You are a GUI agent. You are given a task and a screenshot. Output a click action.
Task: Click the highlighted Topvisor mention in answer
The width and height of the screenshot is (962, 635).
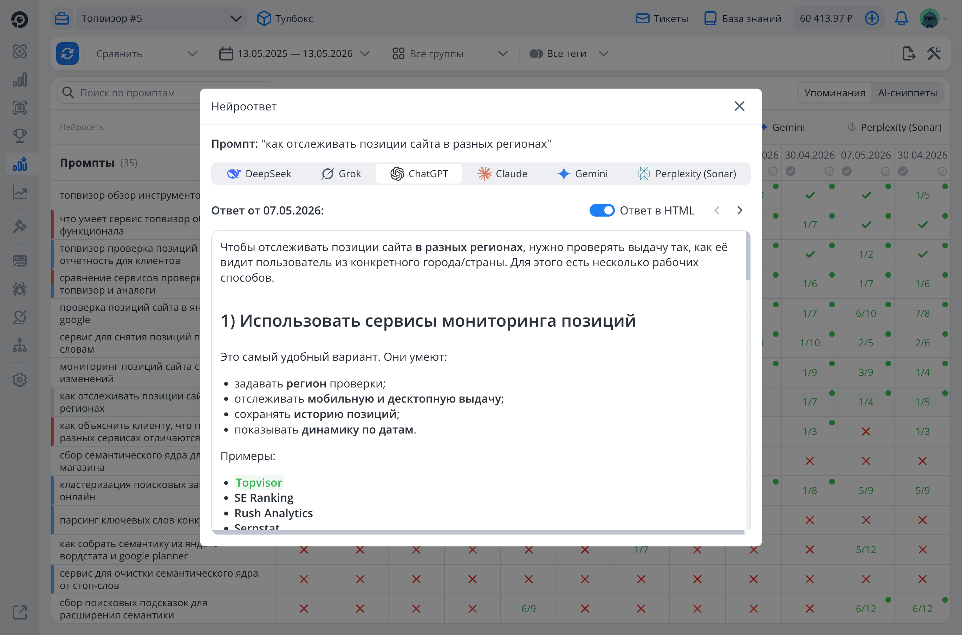click(x=259, y=482)
